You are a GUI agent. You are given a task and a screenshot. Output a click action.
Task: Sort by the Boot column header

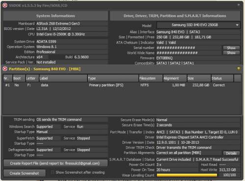pos(19,78)
